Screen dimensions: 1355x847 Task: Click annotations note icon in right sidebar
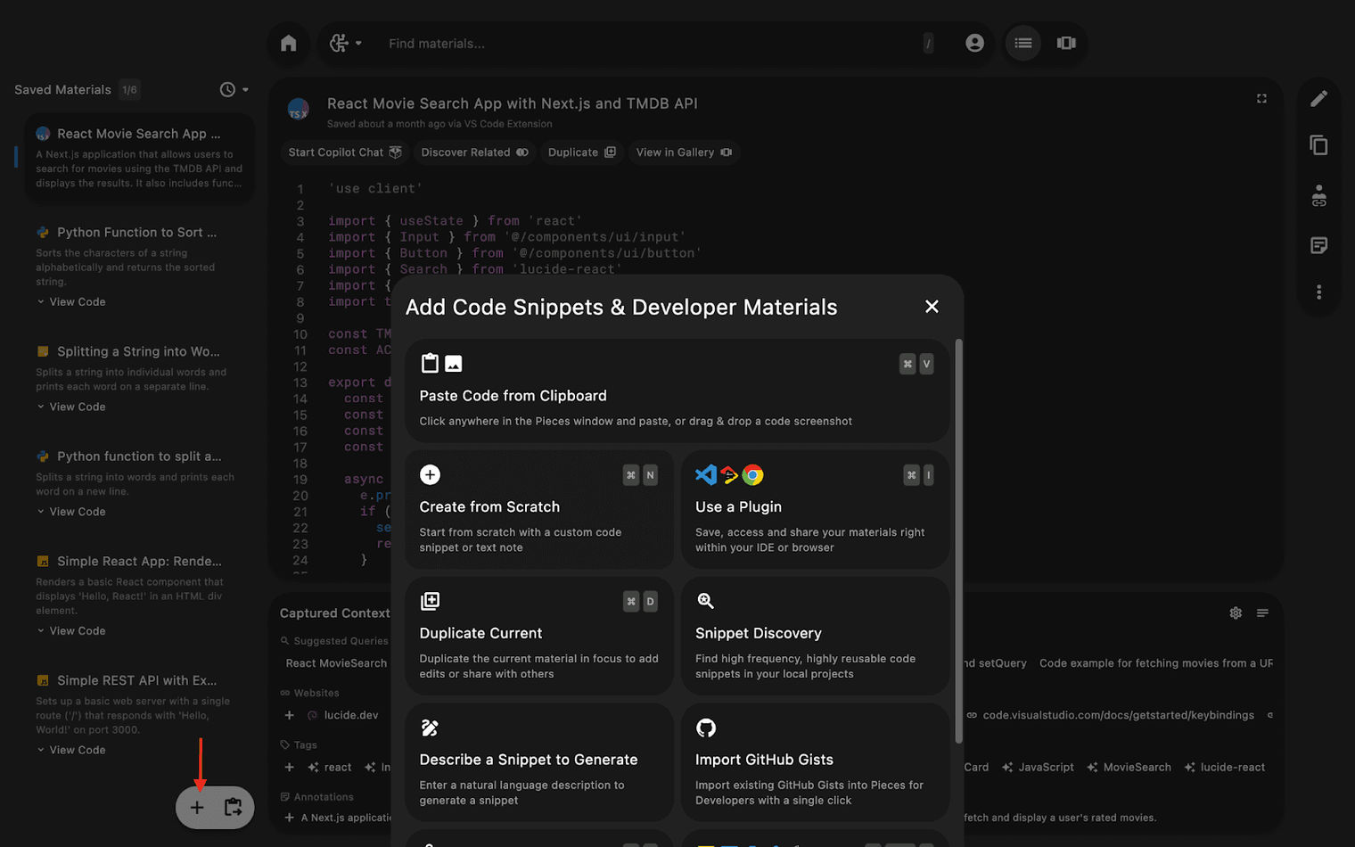pyautogui.click(x=1318, y=245)
